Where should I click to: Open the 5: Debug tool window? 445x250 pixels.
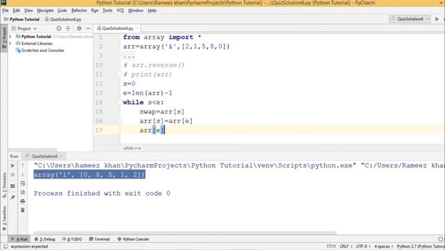pyautogui.click(x=44, y=239)
